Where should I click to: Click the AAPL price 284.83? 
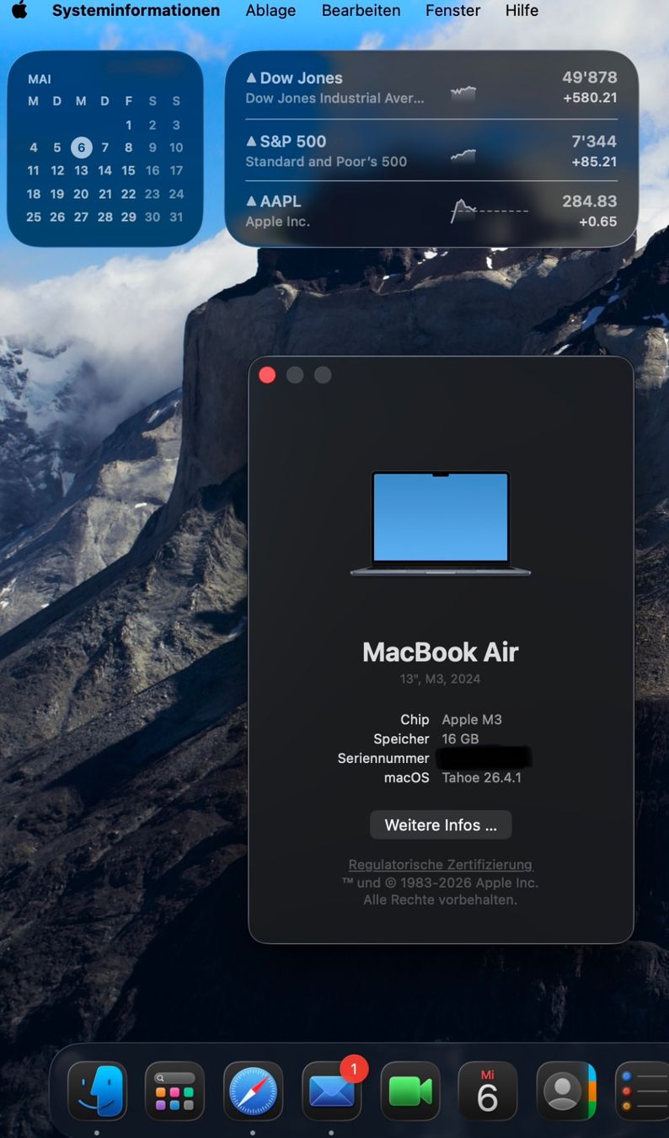click(590, 201)
